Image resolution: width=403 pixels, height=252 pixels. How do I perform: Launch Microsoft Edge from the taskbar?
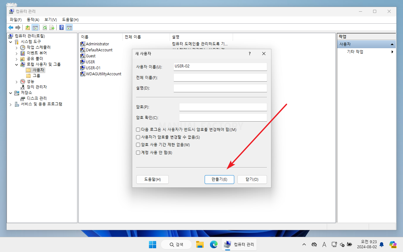(x=214, y=244)
